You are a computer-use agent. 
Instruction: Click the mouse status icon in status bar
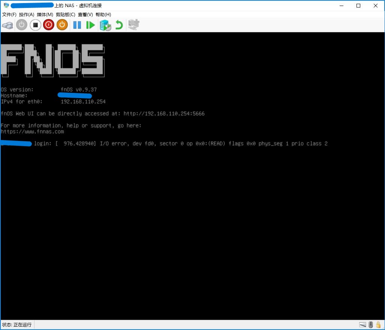tap(371, 325)
